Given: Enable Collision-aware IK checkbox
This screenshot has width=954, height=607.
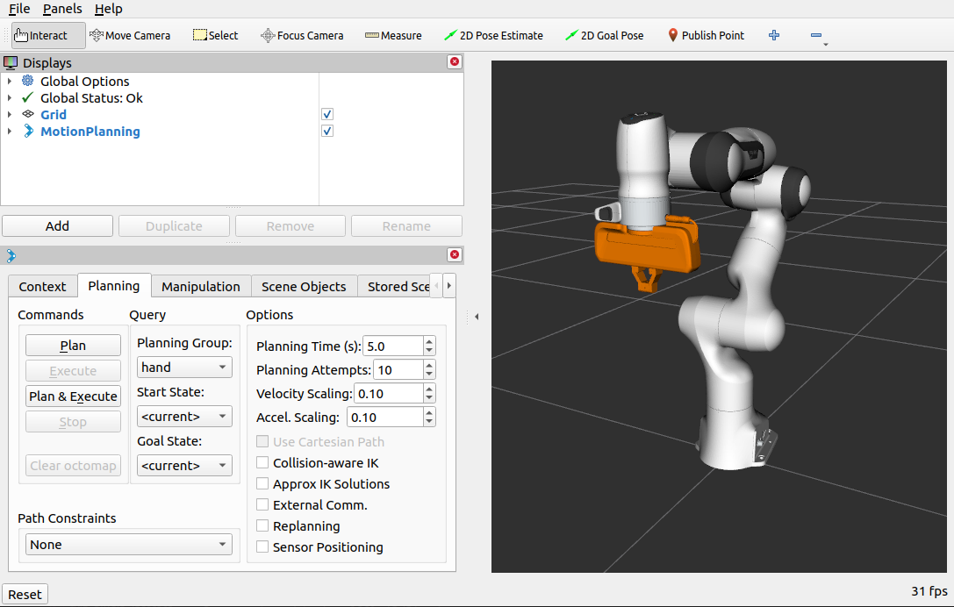Looking at the screenshot, I should point(262,463).
